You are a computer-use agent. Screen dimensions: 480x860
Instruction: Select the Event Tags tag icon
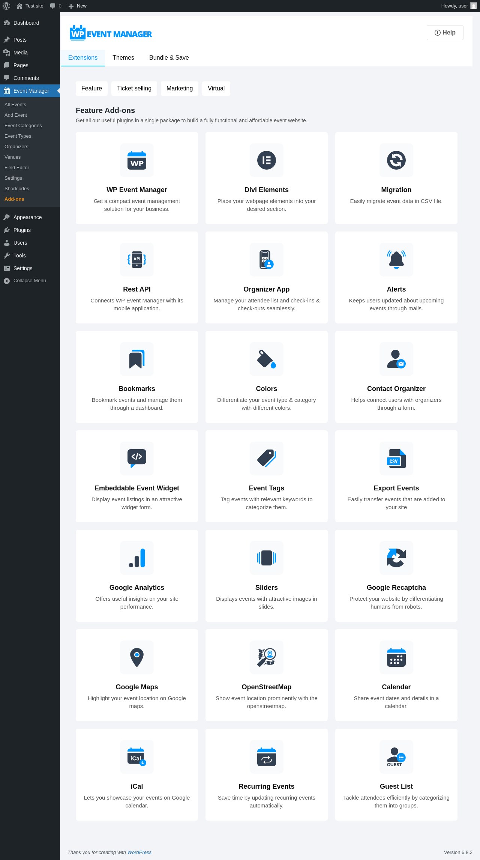[x=267, y=459]
